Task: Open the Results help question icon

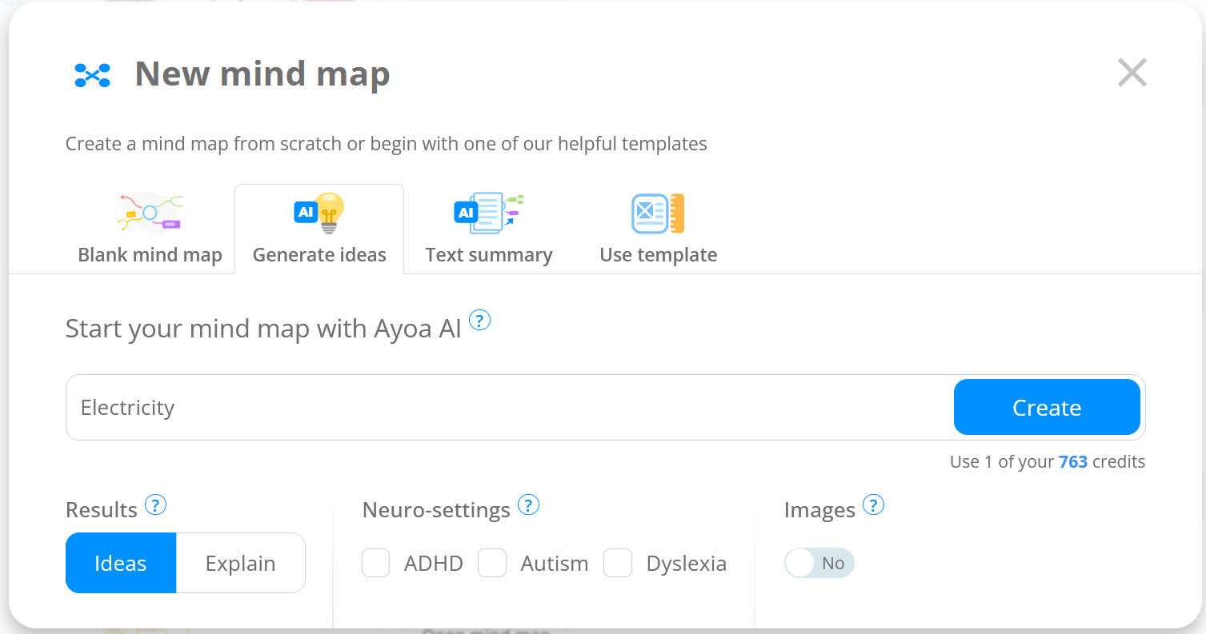Action: (x=155, y=505)
